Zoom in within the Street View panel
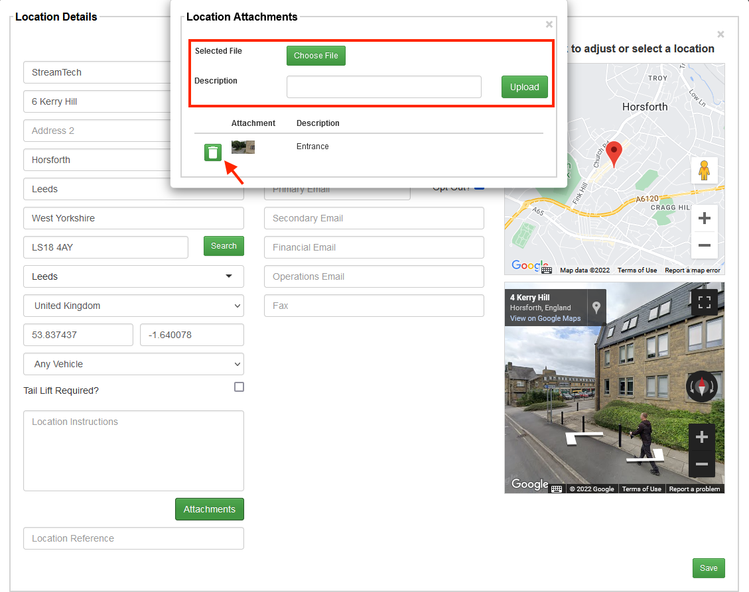Screen dimensions: 749x592 702,437
